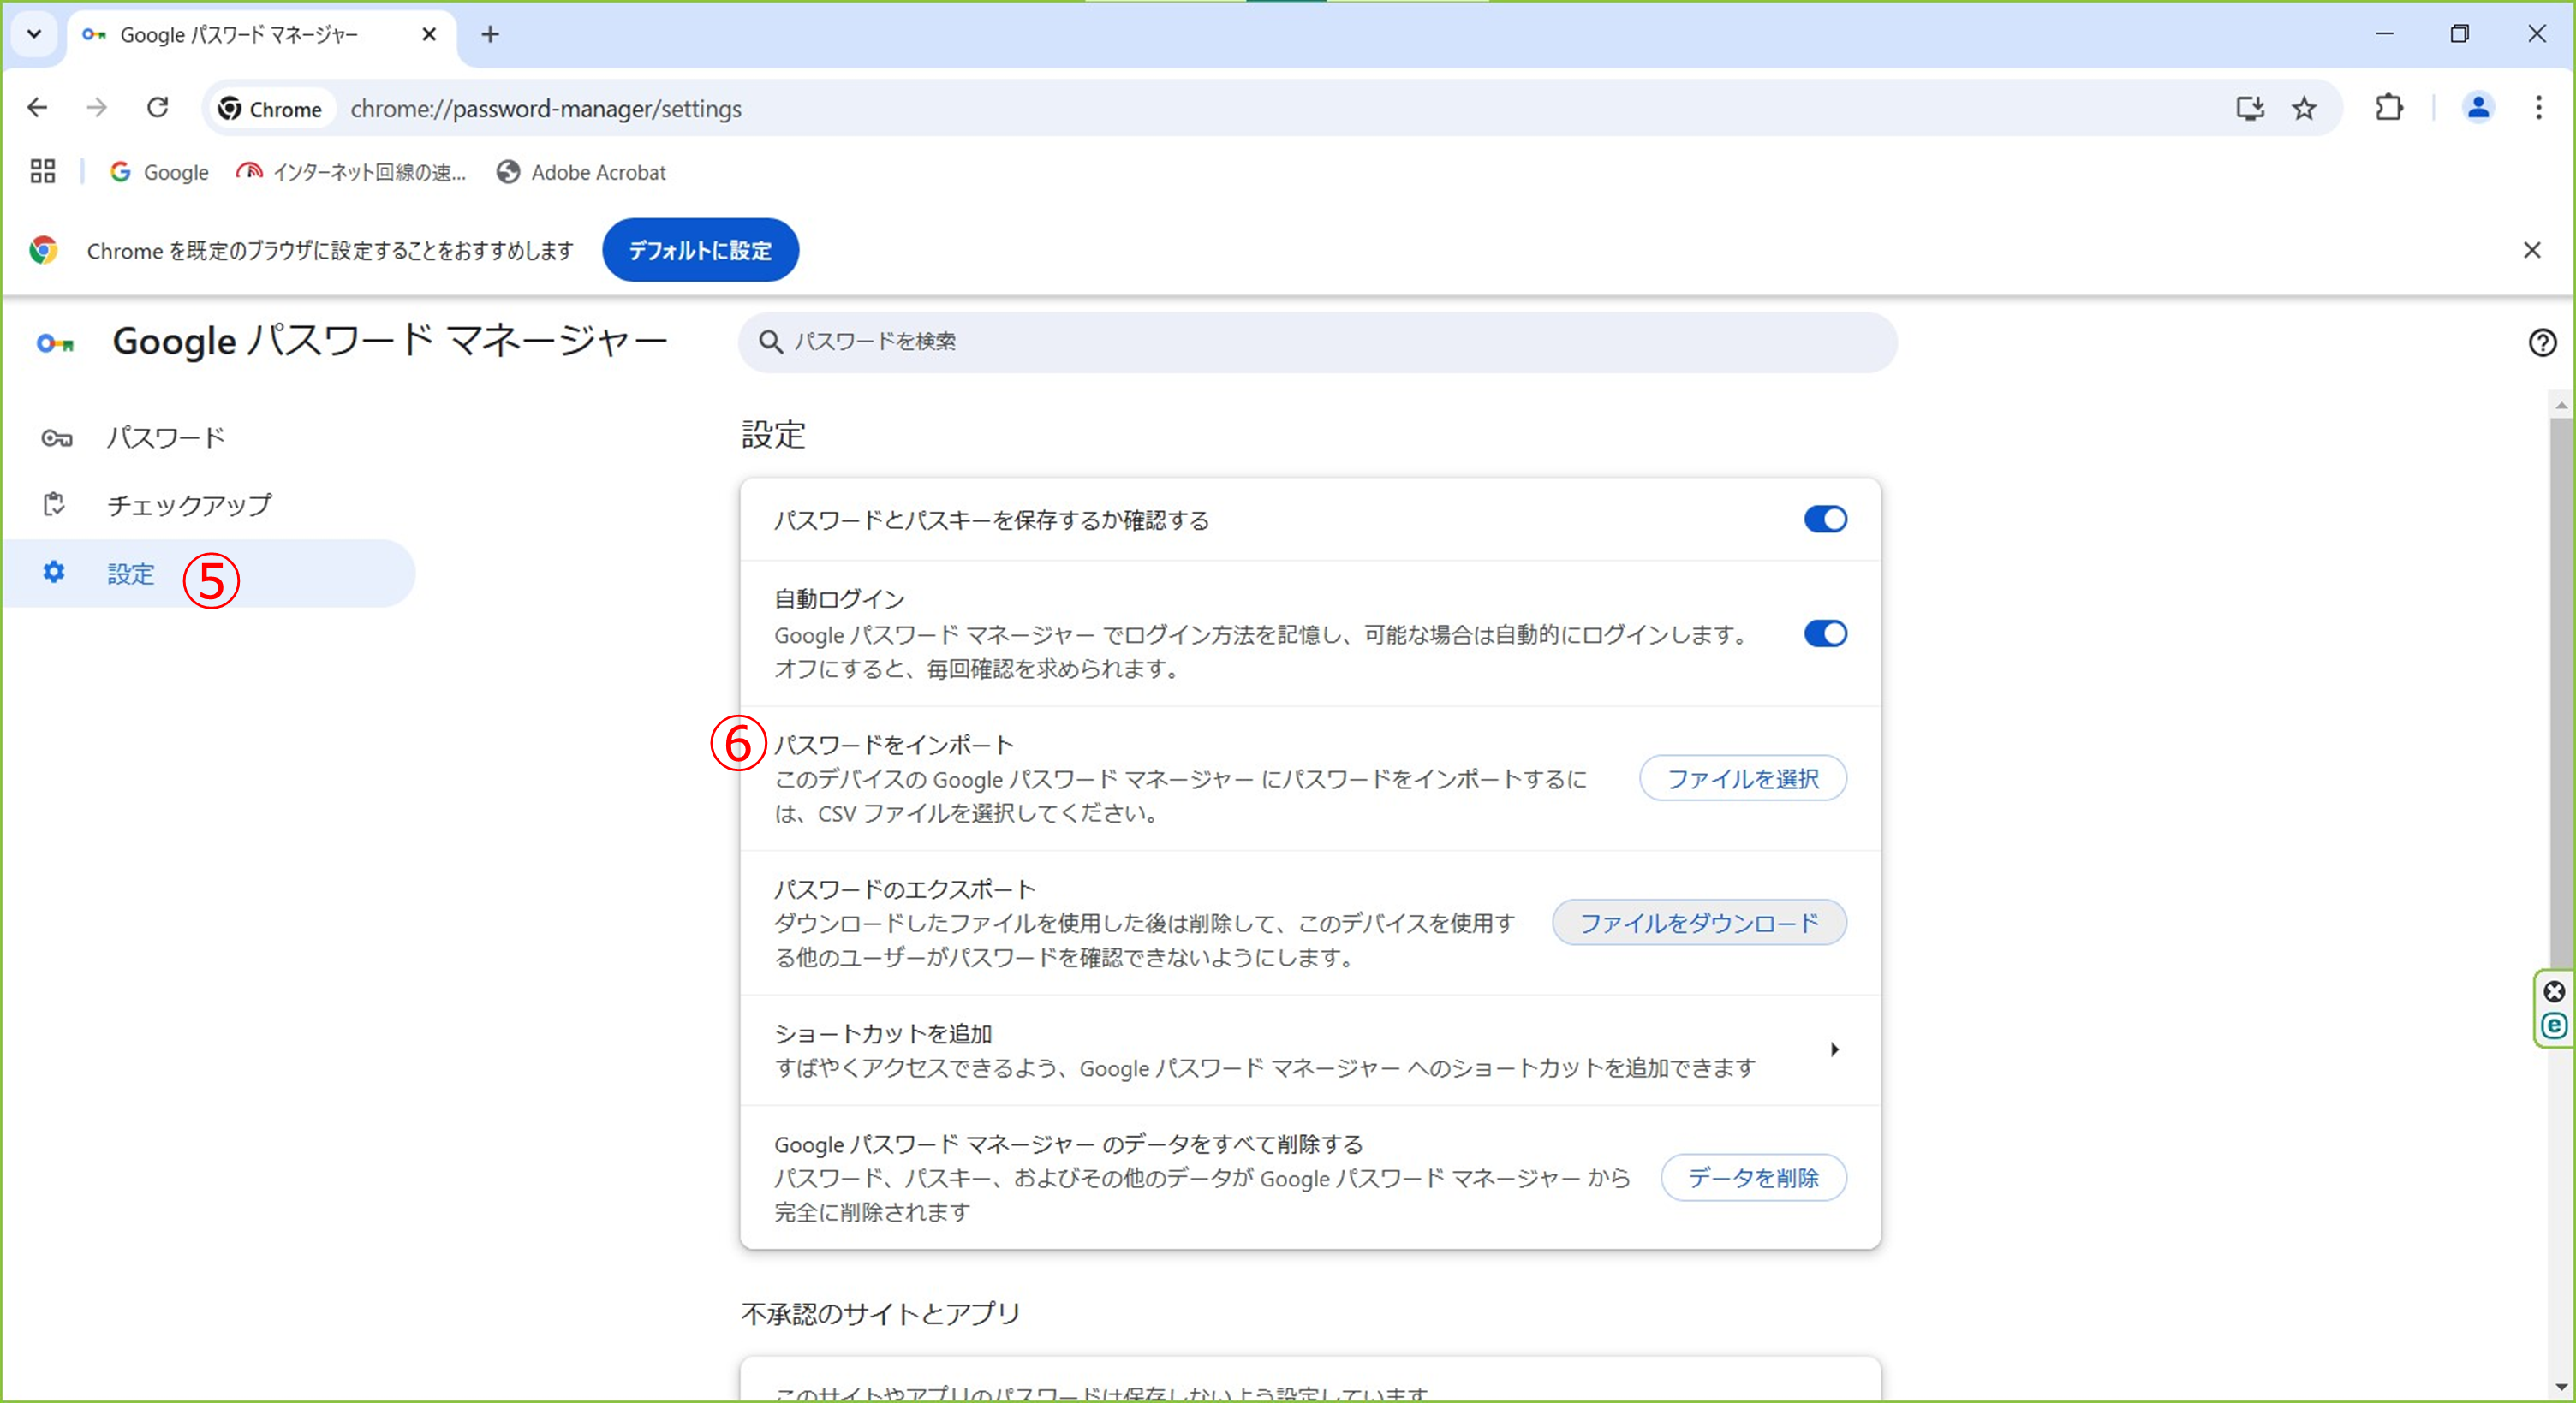2576x1403 pixels.
Task: Click the apps grid icon on bookmarks bar
Action: point(41,171)
